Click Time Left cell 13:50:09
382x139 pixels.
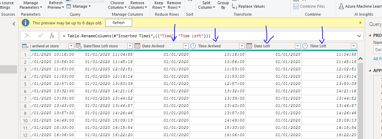point(329,84)
